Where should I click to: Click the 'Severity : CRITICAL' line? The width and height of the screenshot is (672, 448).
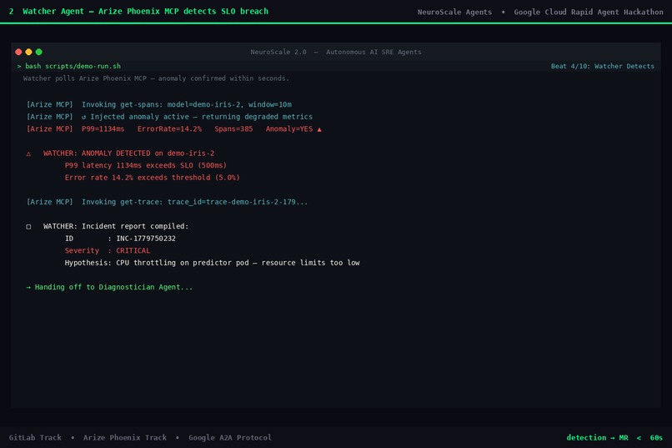click(108, 251)
